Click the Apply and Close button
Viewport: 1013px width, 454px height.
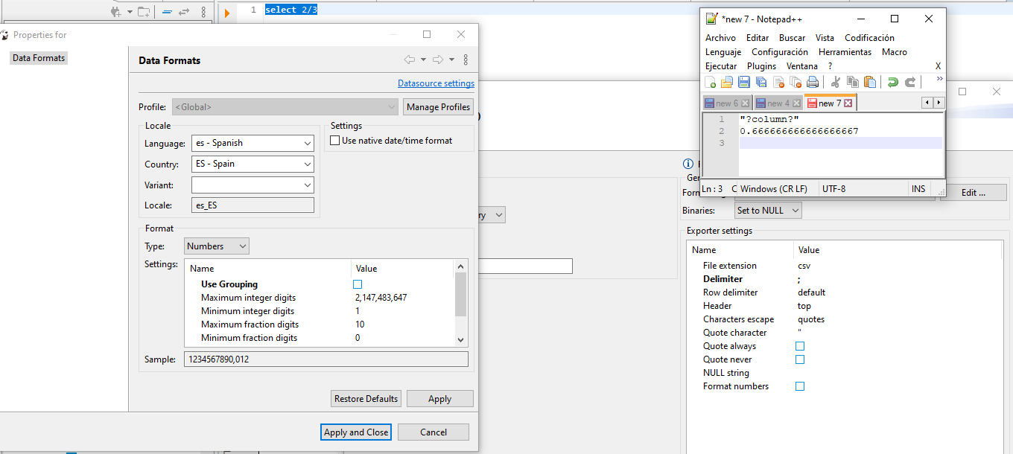point(355,432)
